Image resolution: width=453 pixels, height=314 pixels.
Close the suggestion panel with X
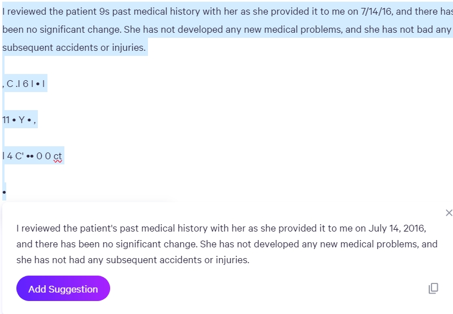pyautogui.click(x=448, y=213)
